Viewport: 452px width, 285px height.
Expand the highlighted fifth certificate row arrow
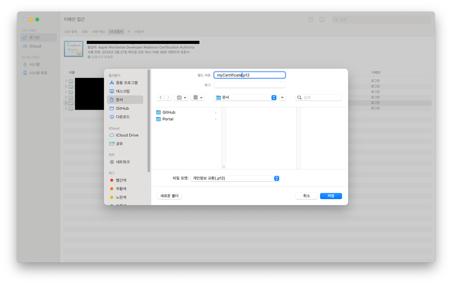66,103
